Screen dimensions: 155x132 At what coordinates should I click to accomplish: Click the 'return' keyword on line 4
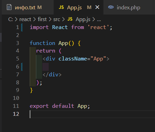[46, 51]
